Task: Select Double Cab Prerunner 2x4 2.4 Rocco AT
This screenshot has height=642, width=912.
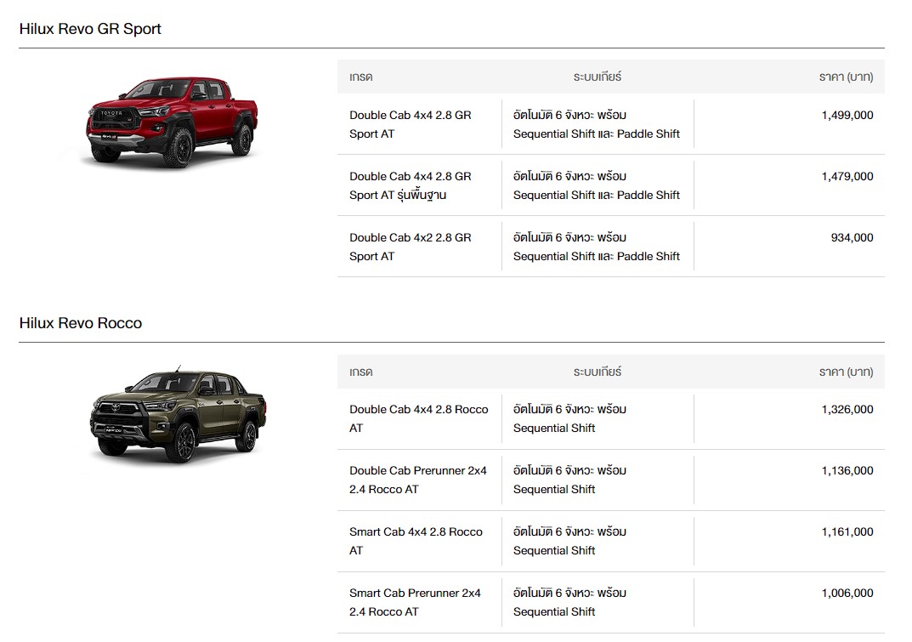Action: point(417,480)
